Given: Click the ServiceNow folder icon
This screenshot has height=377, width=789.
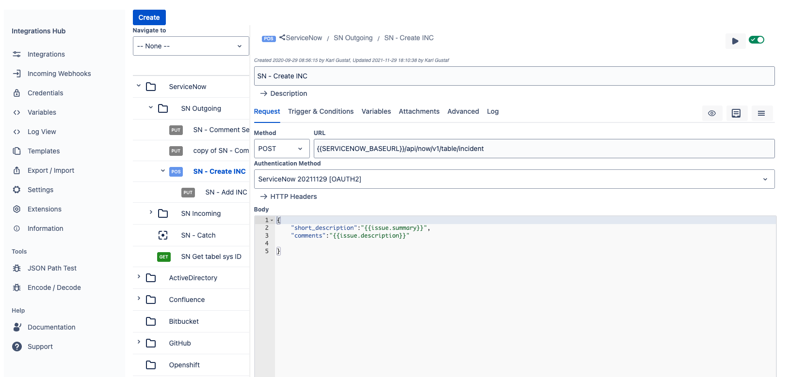Looking at the screenshot, I should (x=151, y=87).
